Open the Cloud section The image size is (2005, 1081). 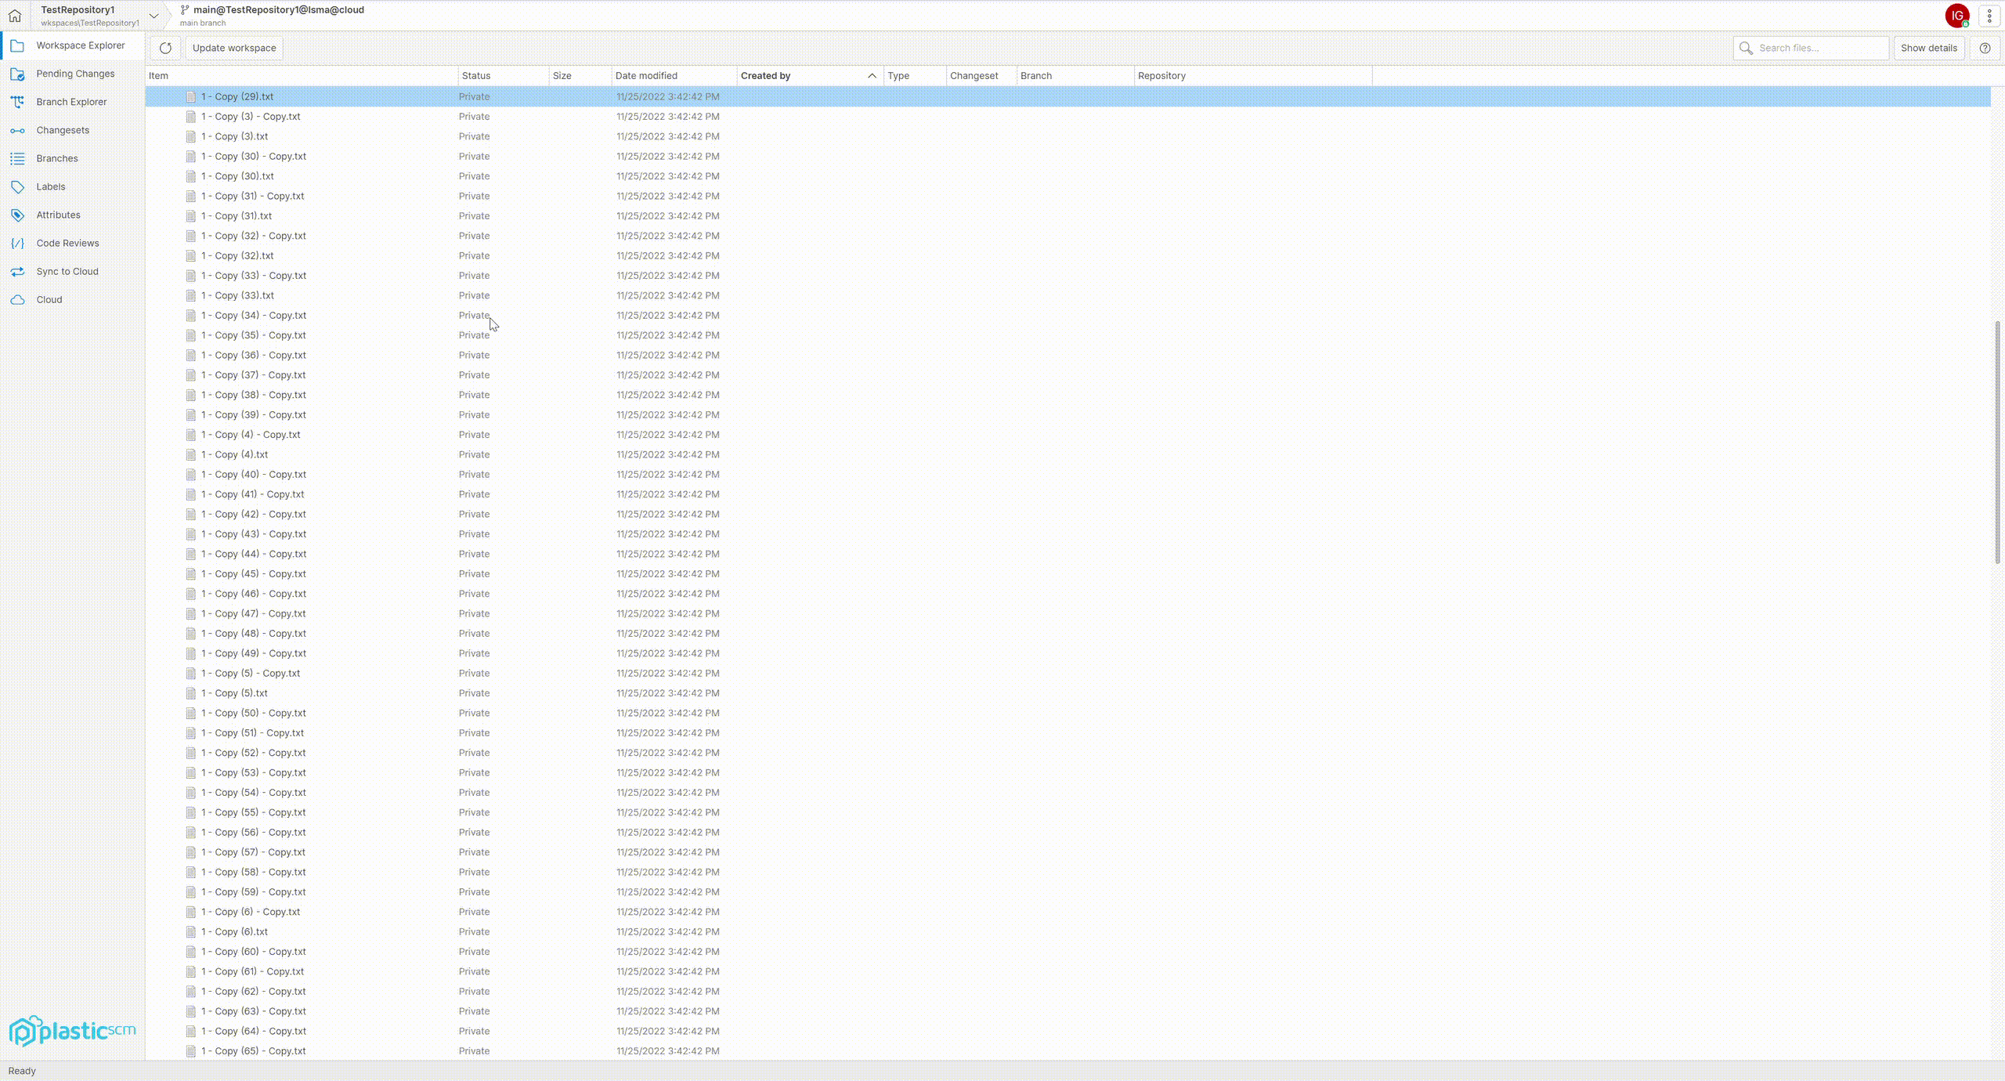click(x=49, y=299)
